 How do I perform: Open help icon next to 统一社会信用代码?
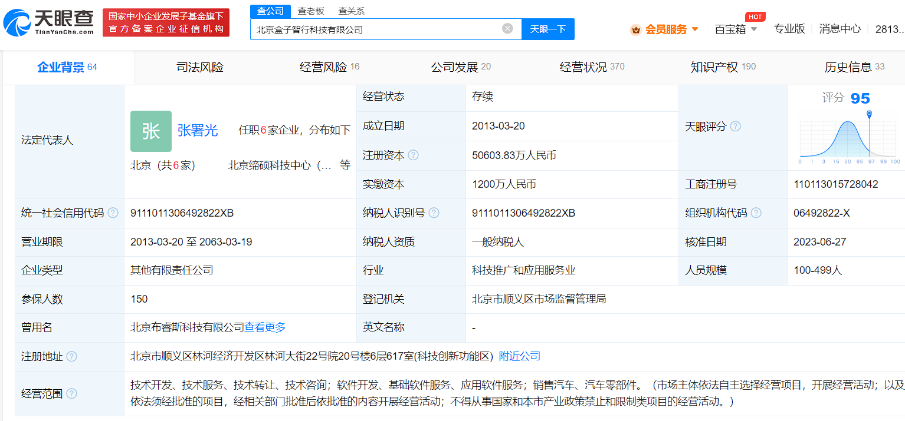click(113, 213)
